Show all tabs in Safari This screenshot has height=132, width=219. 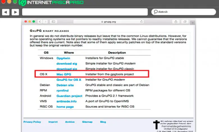point(185,22)
